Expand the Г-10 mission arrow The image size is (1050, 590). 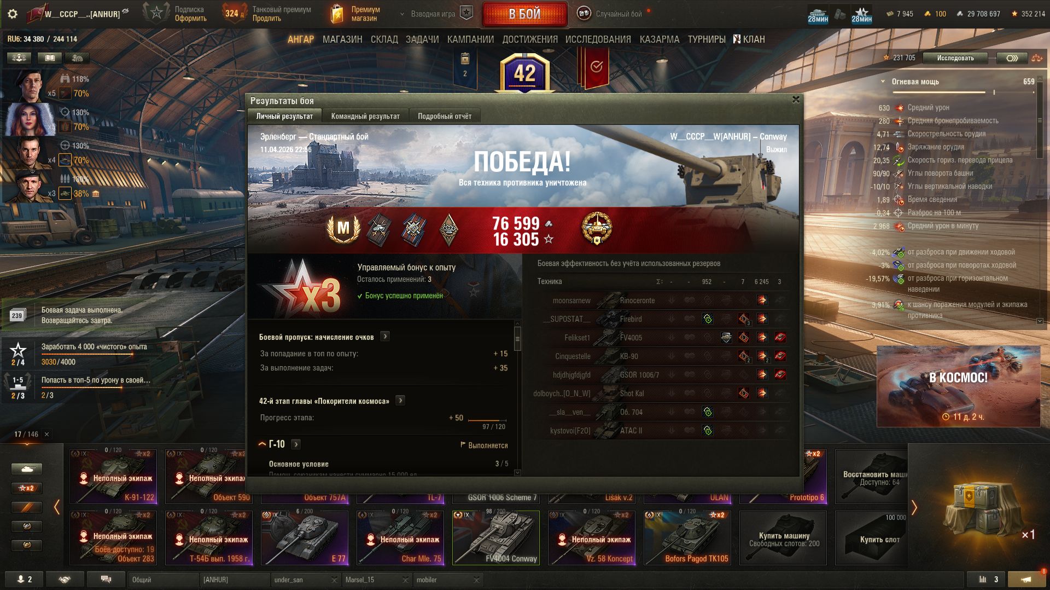[296, 444]
